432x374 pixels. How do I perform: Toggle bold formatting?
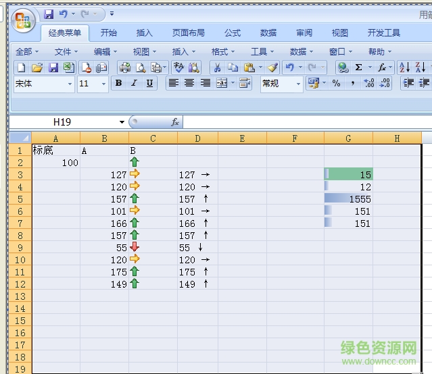(x=119, y=83)
